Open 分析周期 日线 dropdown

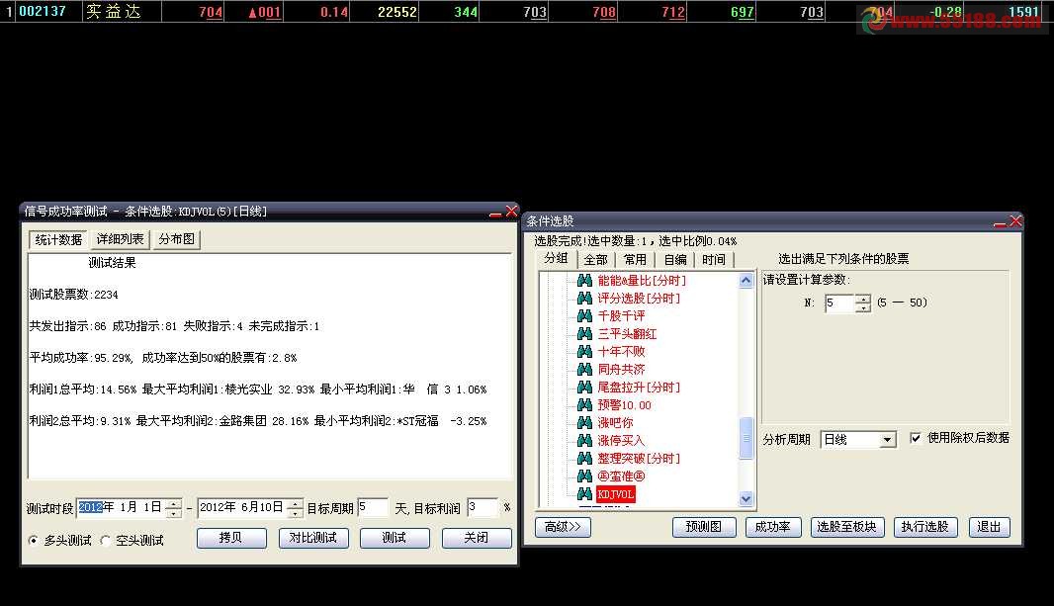click(858, 439)
